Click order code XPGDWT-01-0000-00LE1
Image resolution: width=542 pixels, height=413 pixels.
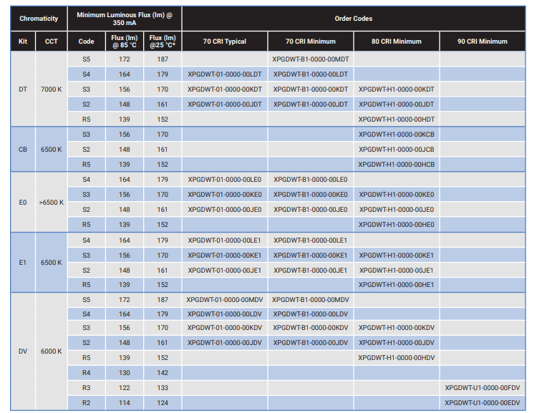(x=225, y=240)
